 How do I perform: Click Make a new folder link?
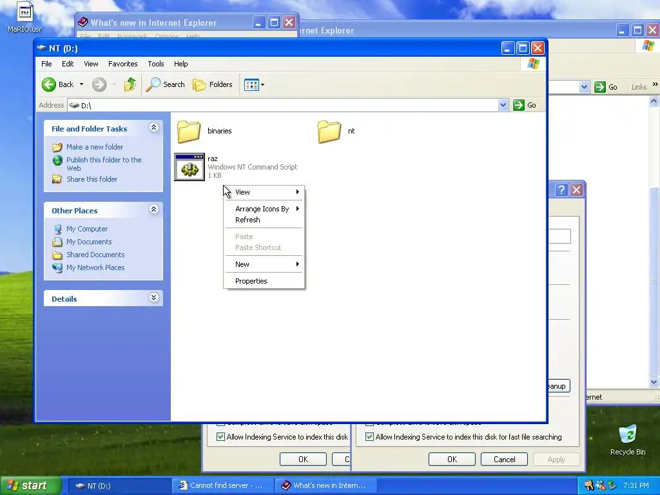(95, 147)
